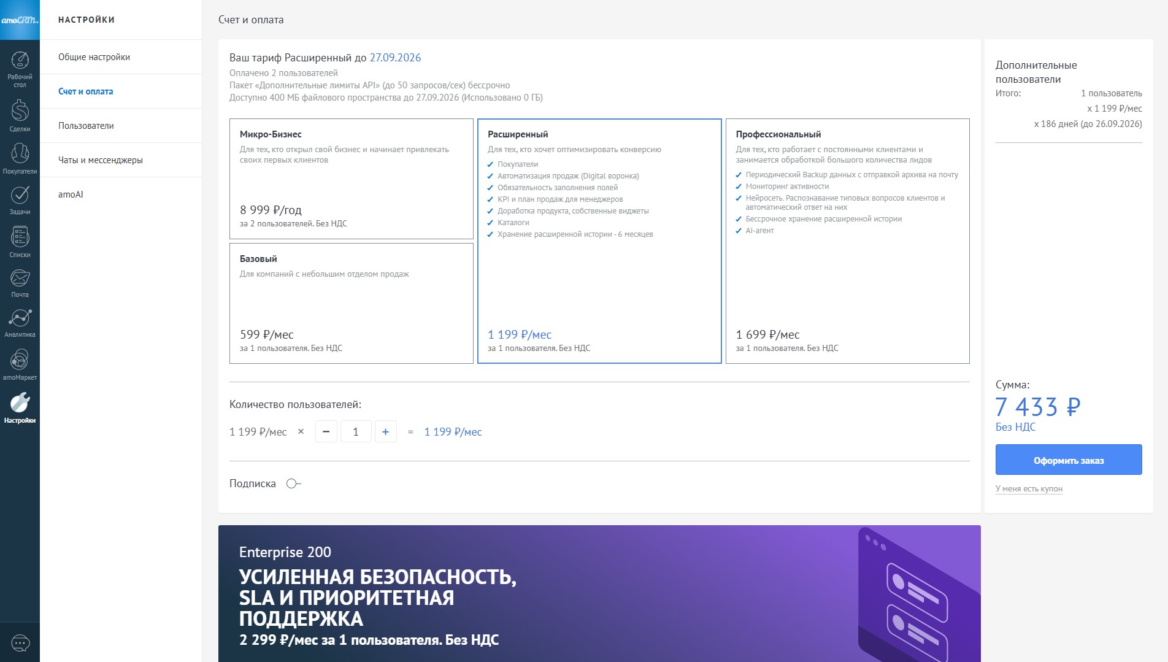1168x662 pixels.
Task: Open Общие настройки menu item
Action: [94, 57]
